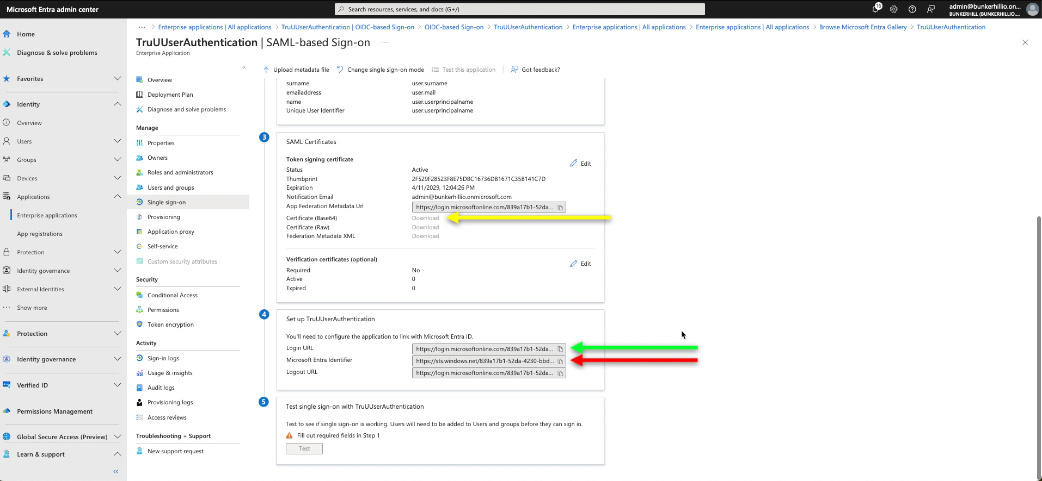This screenshot has height=481, width=1042.
Task: Open Overview in resource menu
Action: click(160, 80)
